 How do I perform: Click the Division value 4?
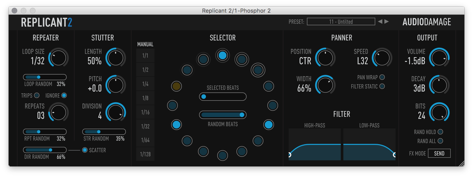pos(100,116)
